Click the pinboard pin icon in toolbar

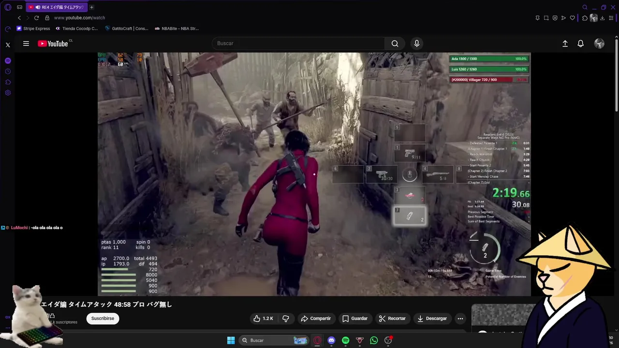pyautogui.click(x=537, y=18)
